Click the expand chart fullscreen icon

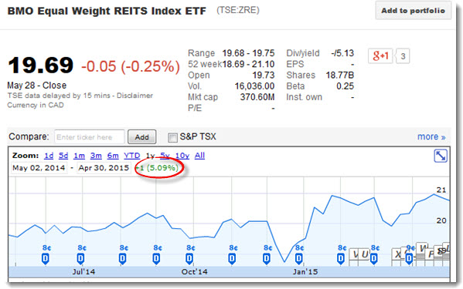point(441,156)
